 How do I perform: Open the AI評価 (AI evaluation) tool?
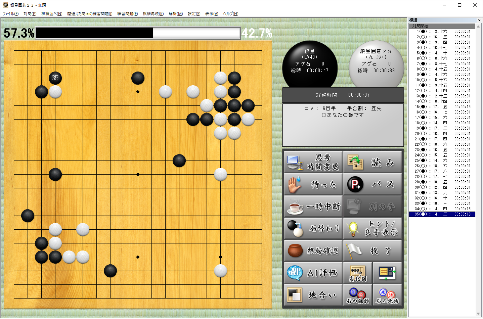click(x=313, y=273)
